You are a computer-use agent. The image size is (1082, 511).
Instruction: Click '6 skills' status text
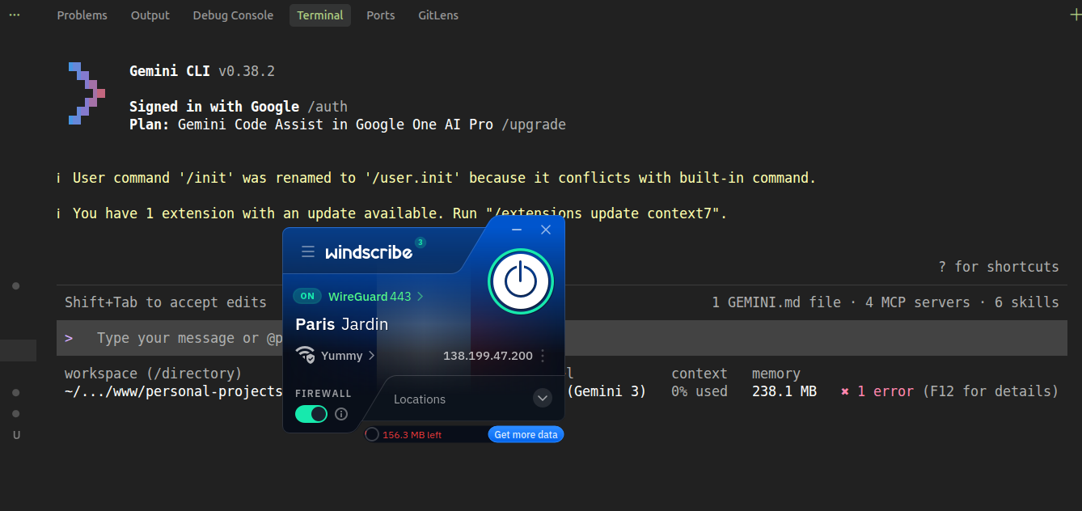(x=1027, y=302)
